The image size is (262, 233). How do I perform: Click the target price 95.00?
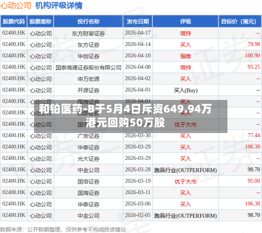click(254, 181)
